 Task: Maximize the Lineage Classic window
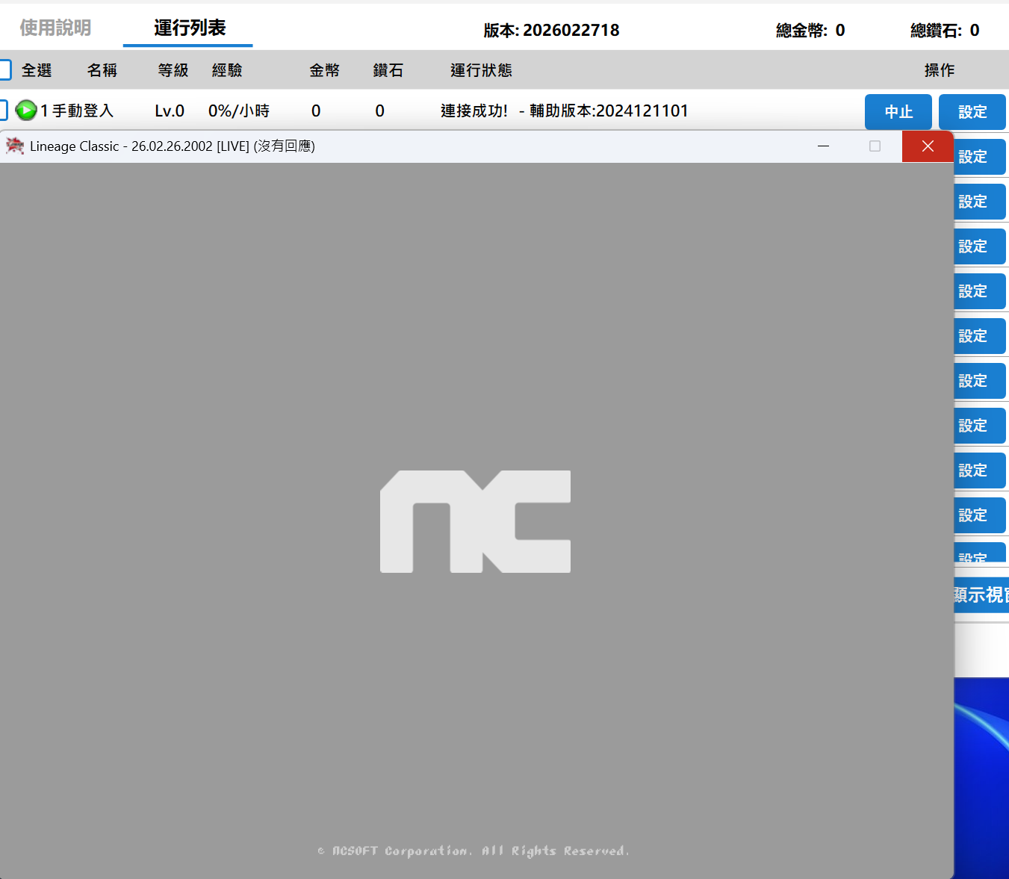[x=875, y=146]
